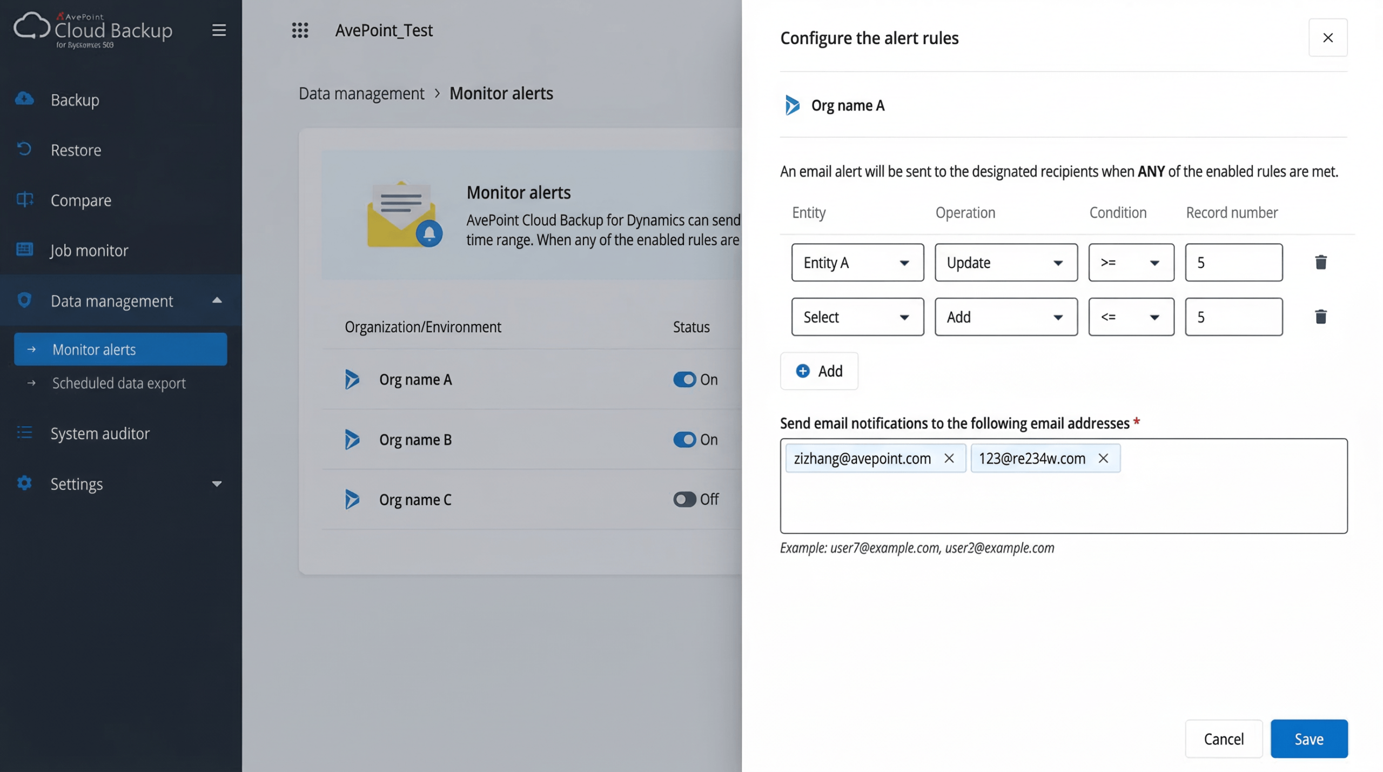
Task: Click Add to create a new rule
Action: point(818,371)
